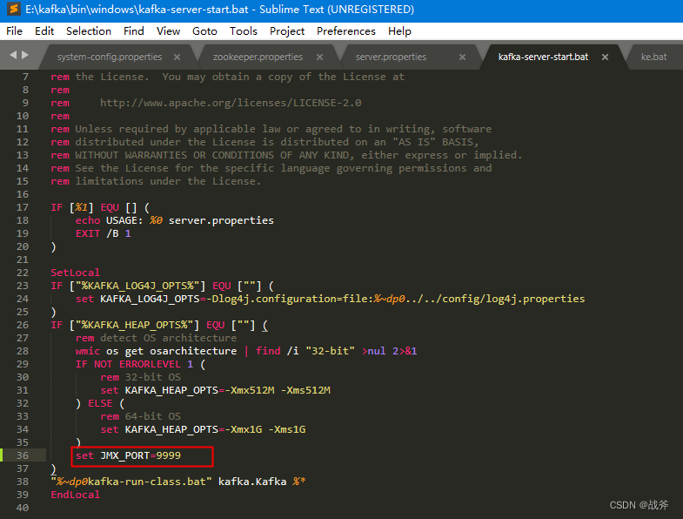Click the tab scroll left arrow
683x519 pixels.
coord(13,55)
